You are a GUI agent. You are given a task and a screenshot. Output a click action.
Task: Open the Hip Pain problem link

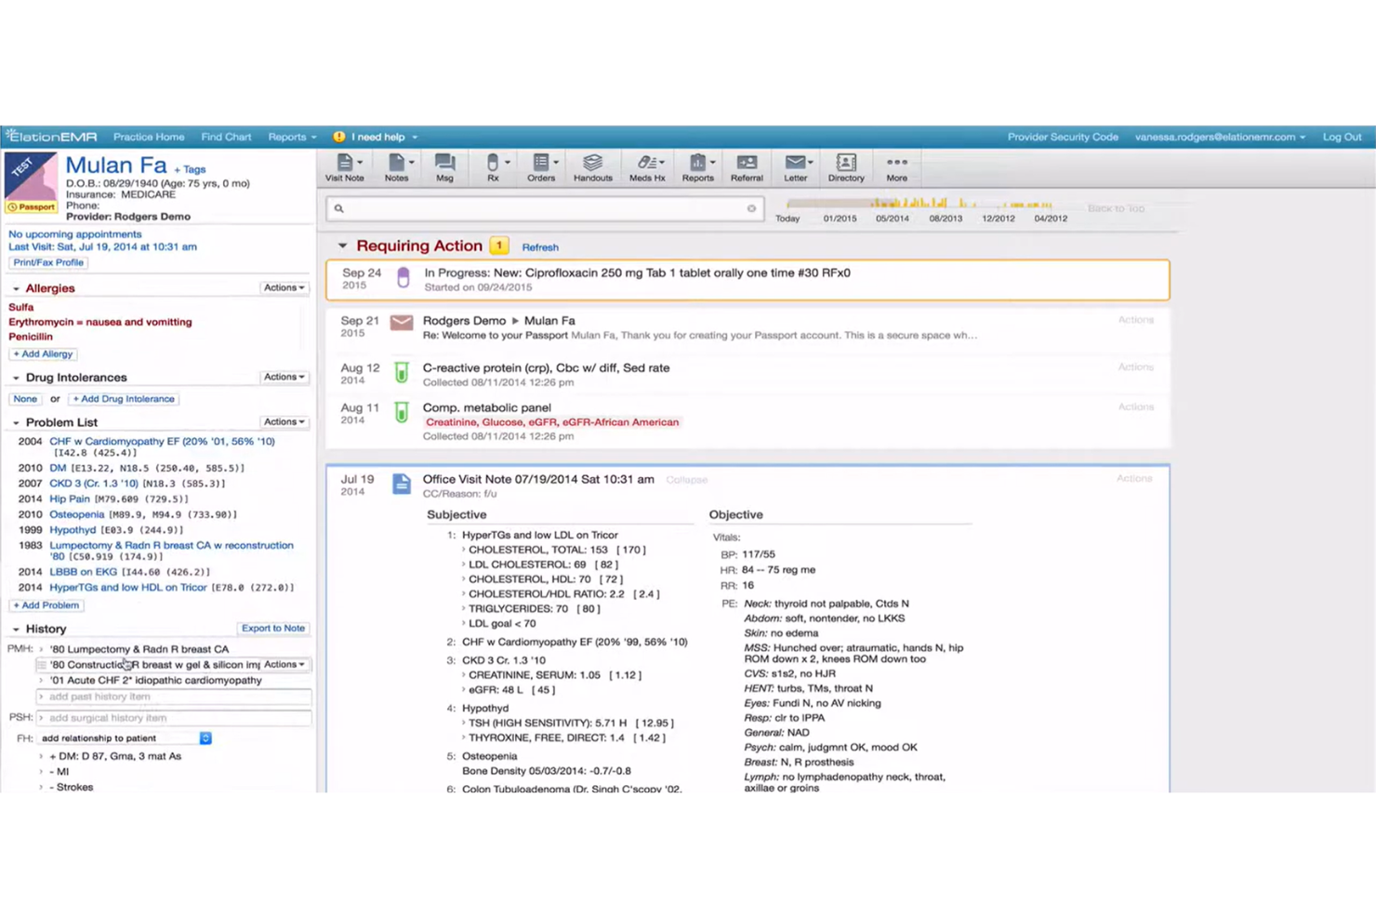tap(70, 499)
